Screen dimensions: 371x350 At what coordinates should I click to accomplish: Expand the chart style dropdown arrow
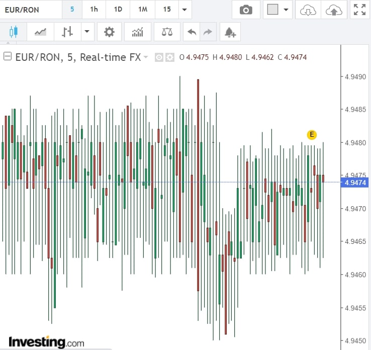[x=86, y=32]
